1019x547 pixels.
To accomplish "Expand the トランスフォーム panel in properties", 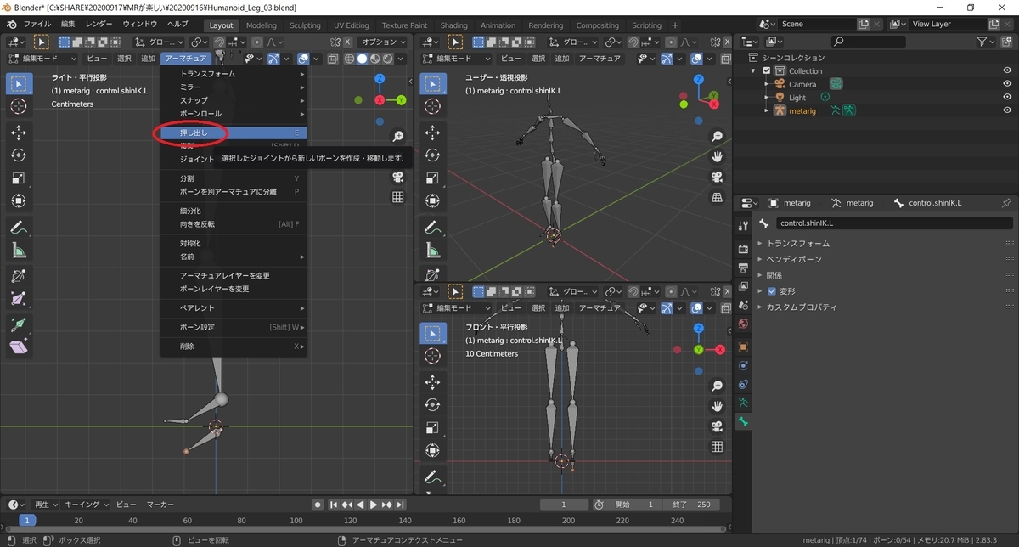I will [x=797, y=244].
